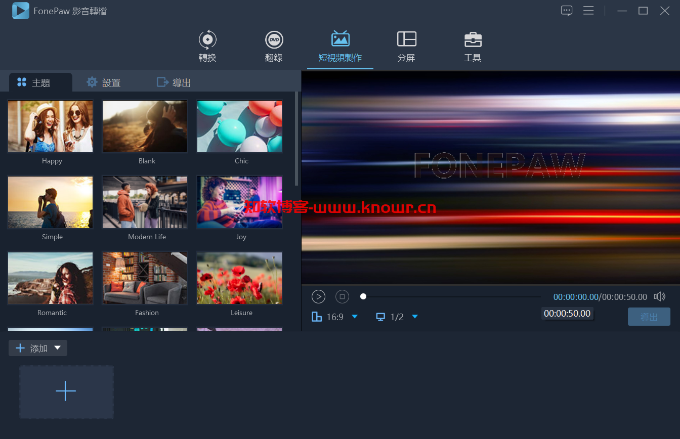The image size is (680, 439).
Task: Choose the Romantic theme thumbnail
Action: click(x=50, y=278)
